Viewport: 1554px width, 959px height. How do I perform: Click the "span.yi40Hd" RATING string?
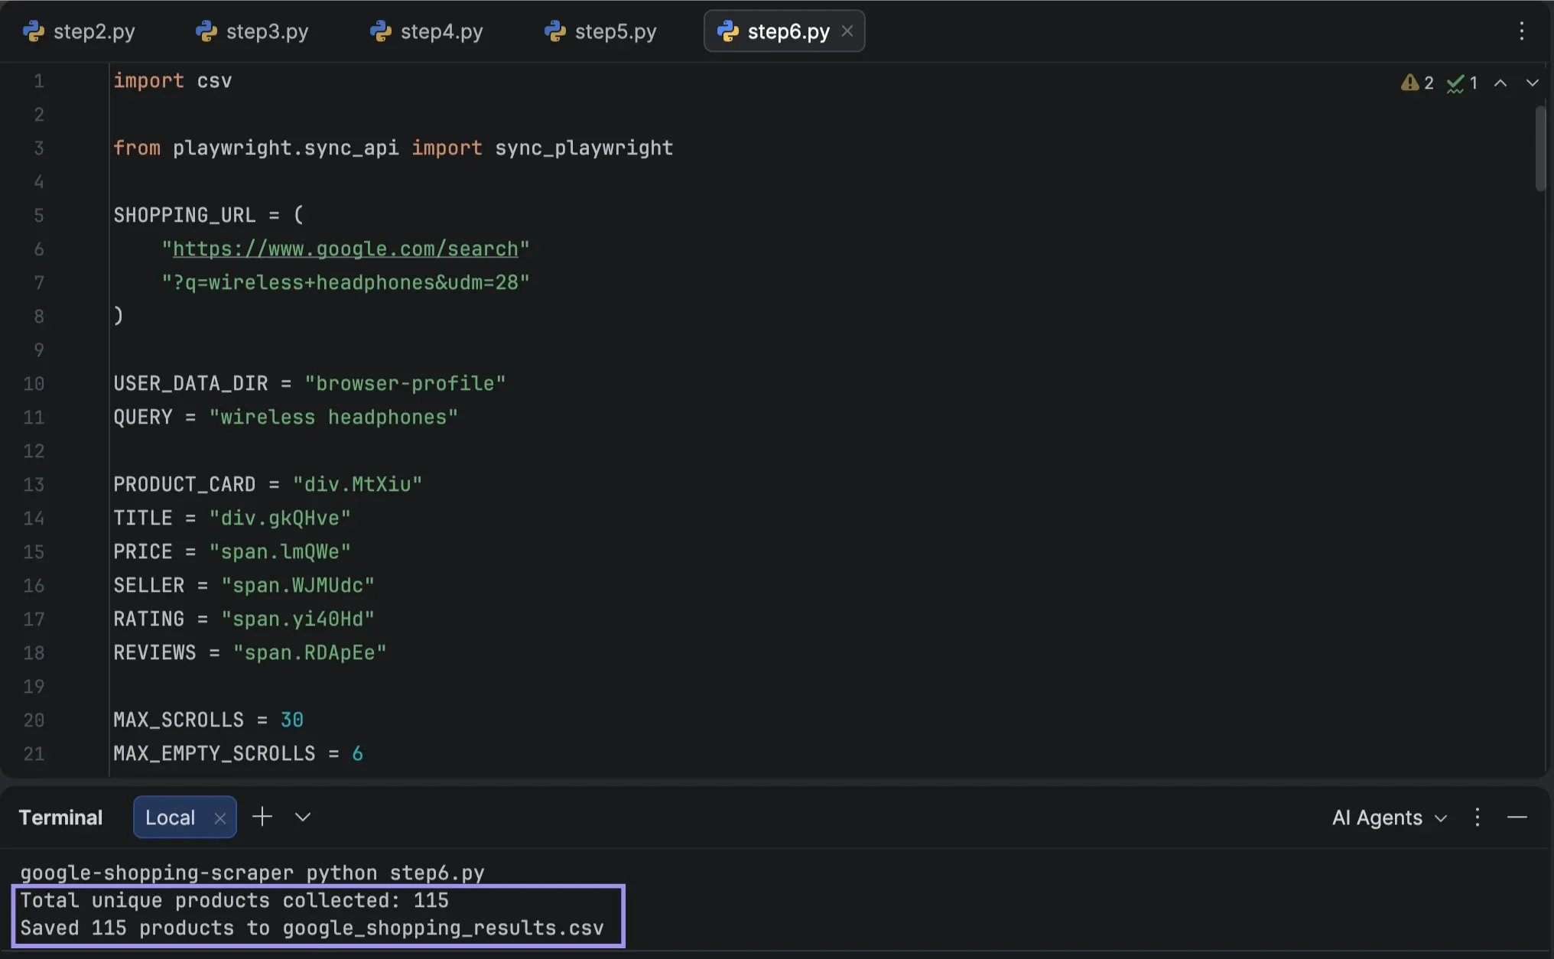tap(298, 619)
